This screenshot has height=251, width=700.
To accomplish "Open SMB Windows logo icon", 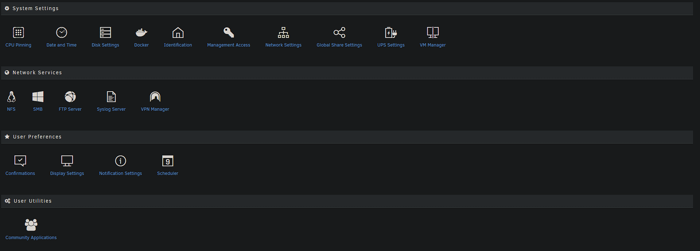I will click(38, 97).
